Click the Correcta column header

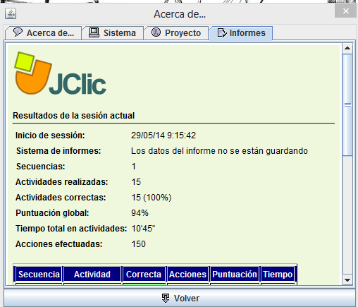(x=144, y=275)
